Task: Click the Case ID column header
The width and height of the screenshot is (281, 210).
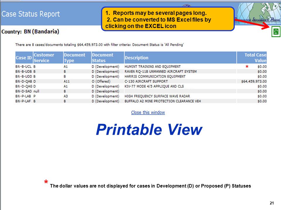Action: pos(24,58)
